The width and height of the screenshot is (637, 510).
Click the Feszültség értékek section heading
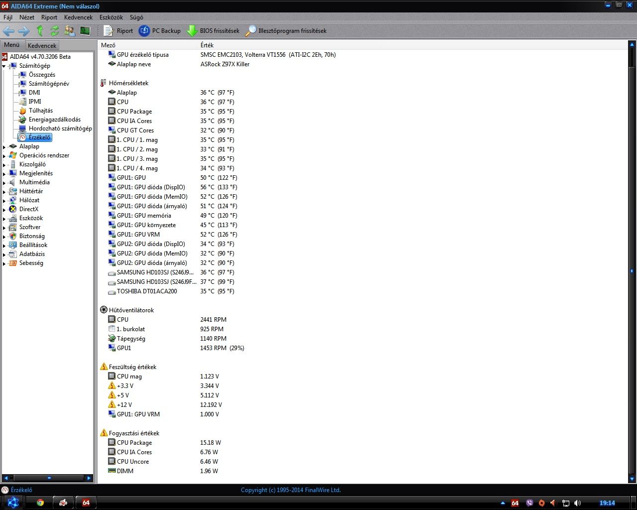tap(132, 367)
